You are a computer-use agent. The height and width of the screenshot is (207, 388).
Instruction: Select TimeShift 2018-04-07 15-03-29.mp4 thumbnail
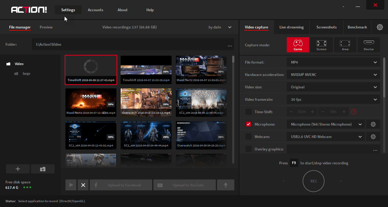pyautogui.click(x=146, y=70)
